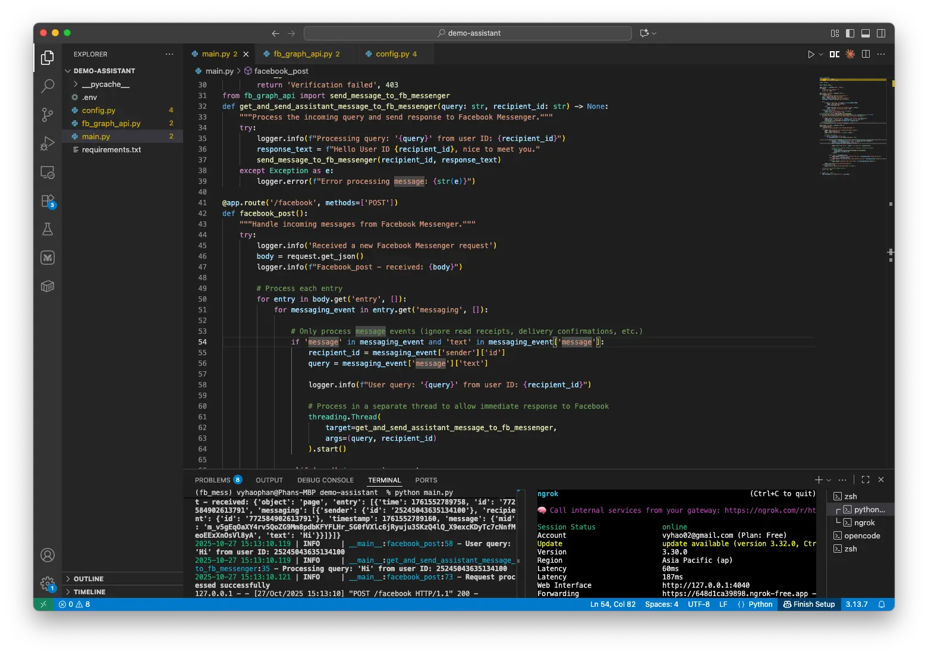Split the editor with the split icon
Viewport: 928px width, 655px height.
click(x=867, y=54)
